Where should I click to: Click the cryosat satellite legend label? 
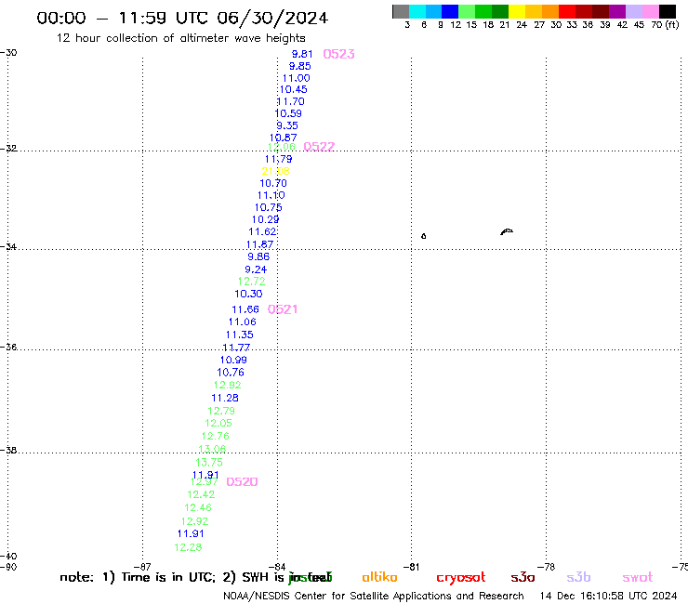(x=461, y=578)
